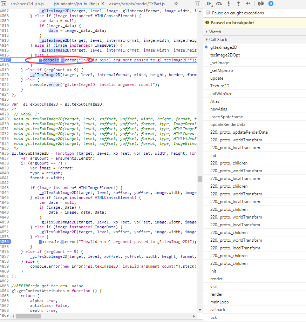Click inline breakpoint marker before error on line 4854

pyautogui.click(x=63, y=242)
